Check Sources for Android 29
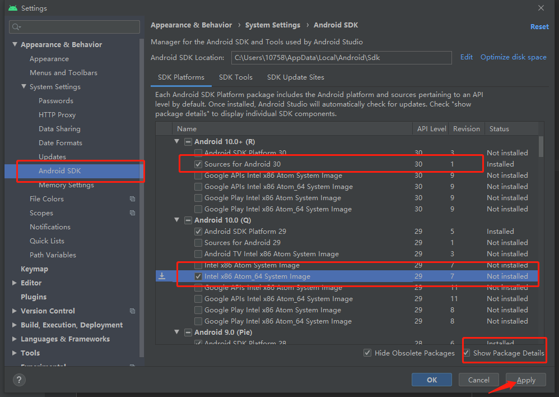The image size is (559, 397). (x=198, y=243)
